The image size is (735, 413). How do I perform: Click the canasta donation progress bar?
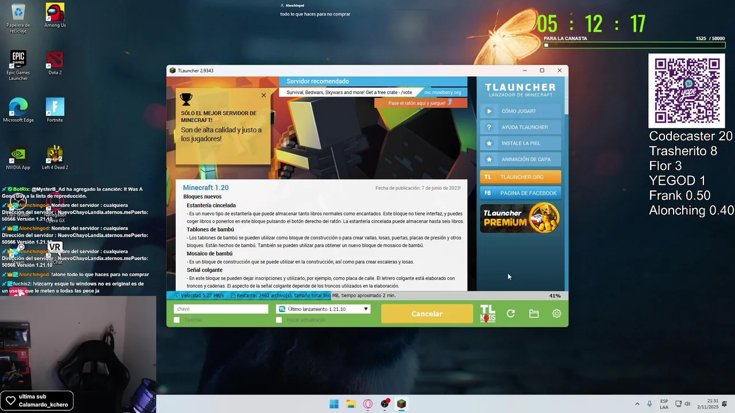click(634, 45)
